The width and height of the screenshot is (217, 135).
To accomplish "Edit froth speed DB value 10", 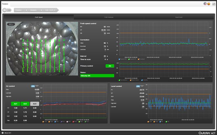I will (105, 33).
